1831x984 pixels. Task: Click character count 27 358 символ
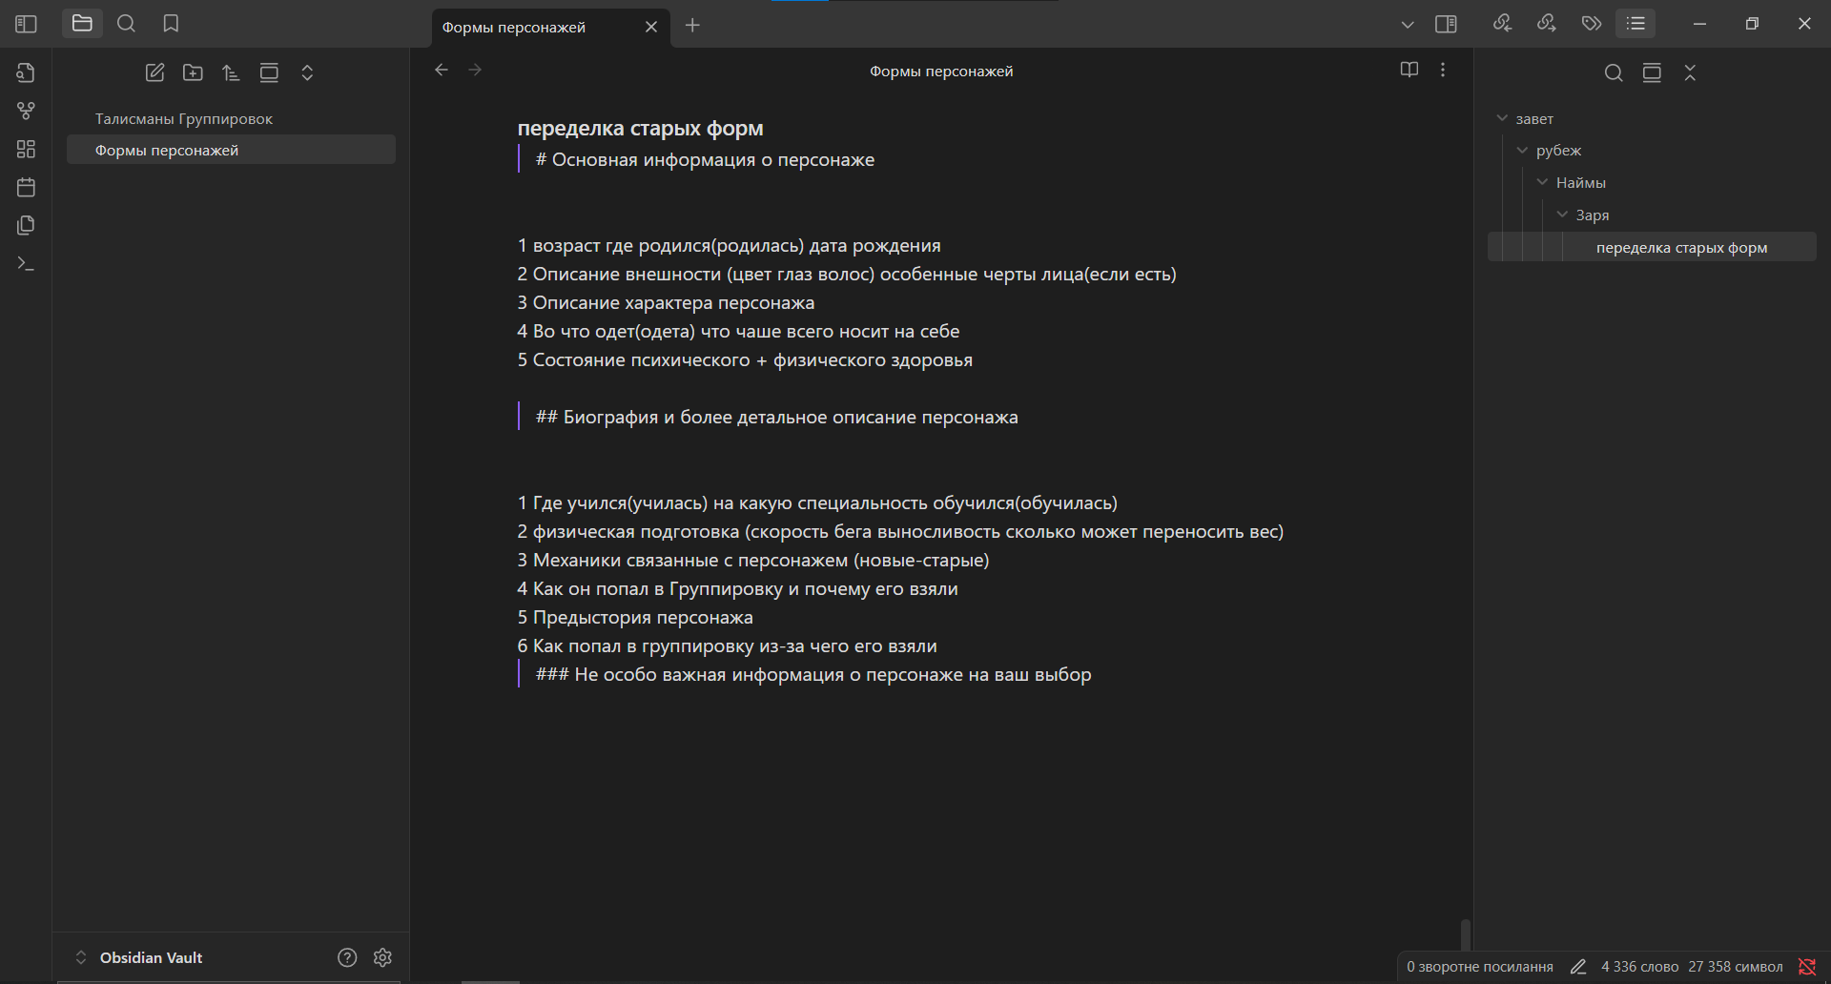1736,967
